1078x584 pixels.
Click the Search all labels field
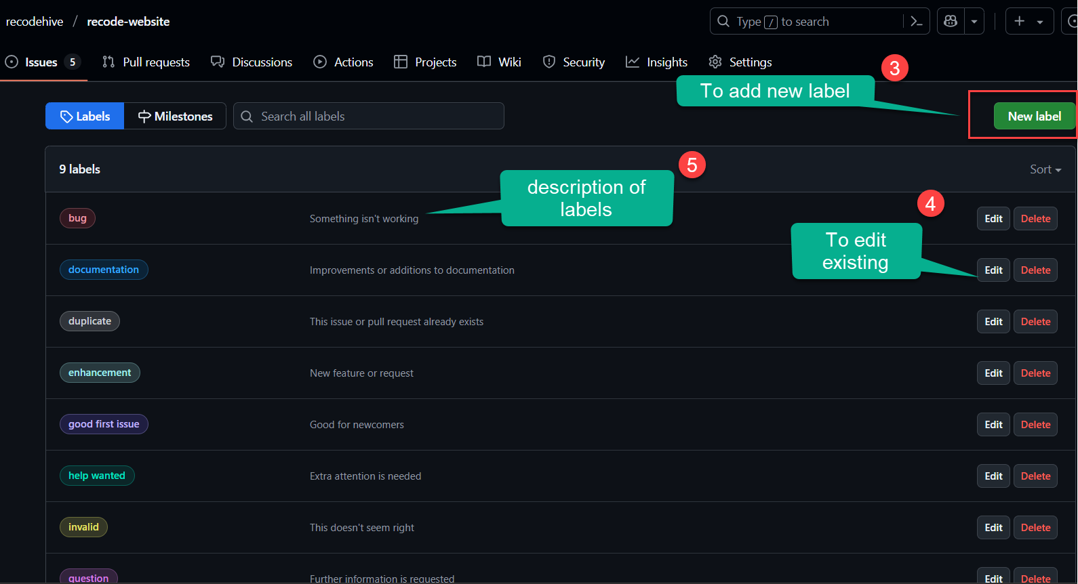tap(369, 116)
